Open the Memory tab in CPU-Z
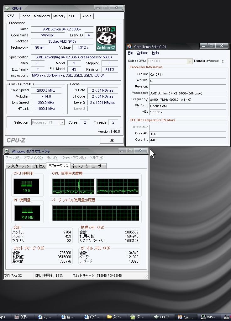Screen dimensions: 231x321 pyautogui.click(x=59, y=16)
